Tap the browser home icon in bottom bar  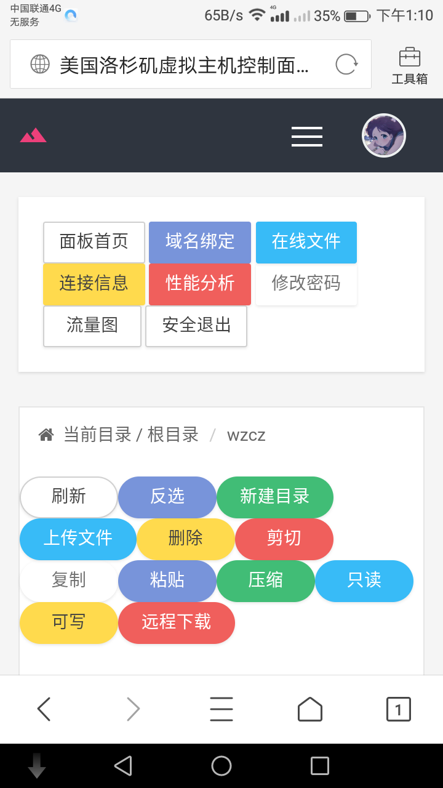[x=309, y=709]
